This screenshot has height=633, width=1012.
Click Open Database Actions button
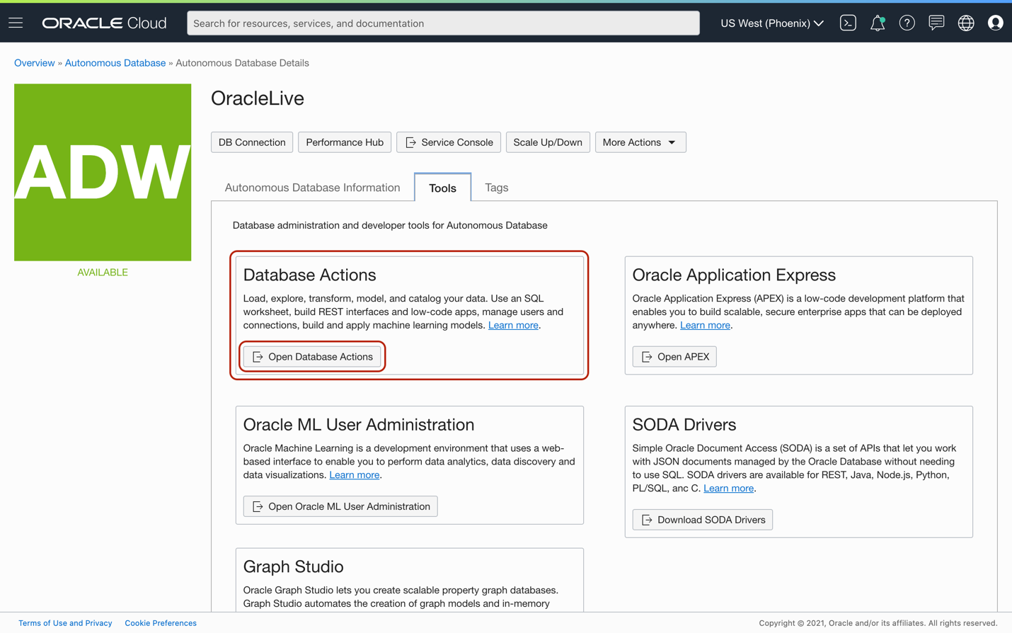(x=312, y=357)
